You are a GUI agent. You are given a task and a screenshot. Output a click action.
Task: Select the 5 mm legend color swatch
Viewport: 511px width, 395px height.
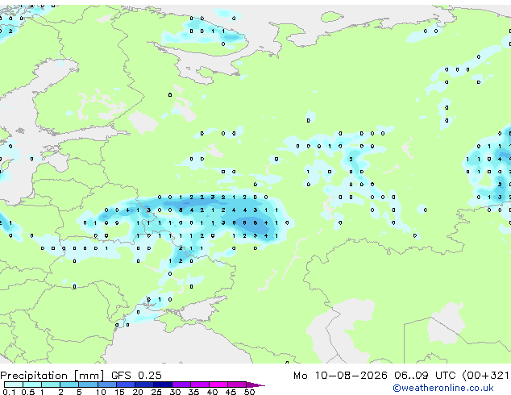click(x=88, y=385)
